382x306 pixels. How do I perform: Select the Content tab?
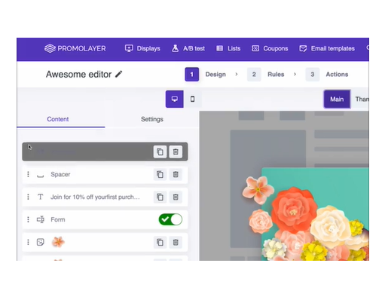(x=58, y=119)
